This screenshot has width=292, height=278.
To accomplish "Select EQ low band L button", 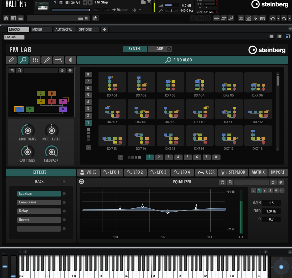I will [253, 190].
